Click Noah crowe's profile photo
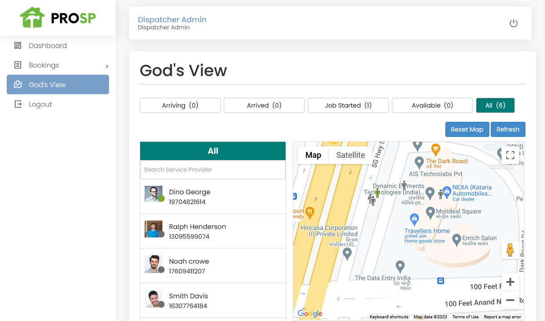 153,263
